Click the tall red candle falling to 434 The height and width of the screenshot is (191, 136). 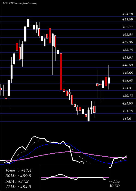[61, 72]
